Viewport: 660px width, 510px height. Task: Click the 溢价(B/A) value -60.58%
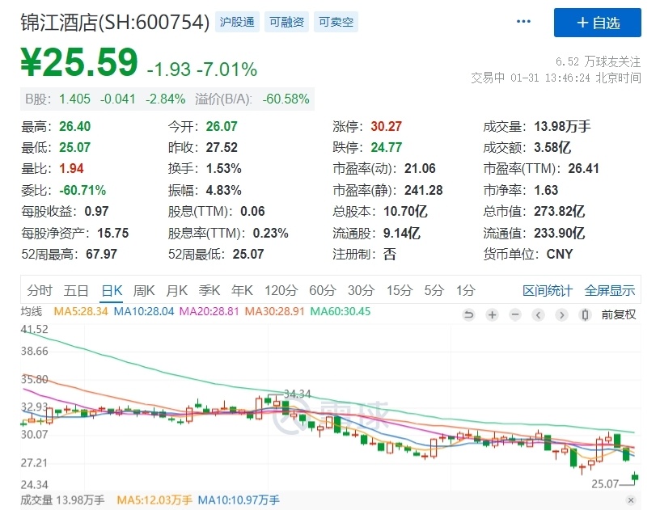[x=286, y=99]
